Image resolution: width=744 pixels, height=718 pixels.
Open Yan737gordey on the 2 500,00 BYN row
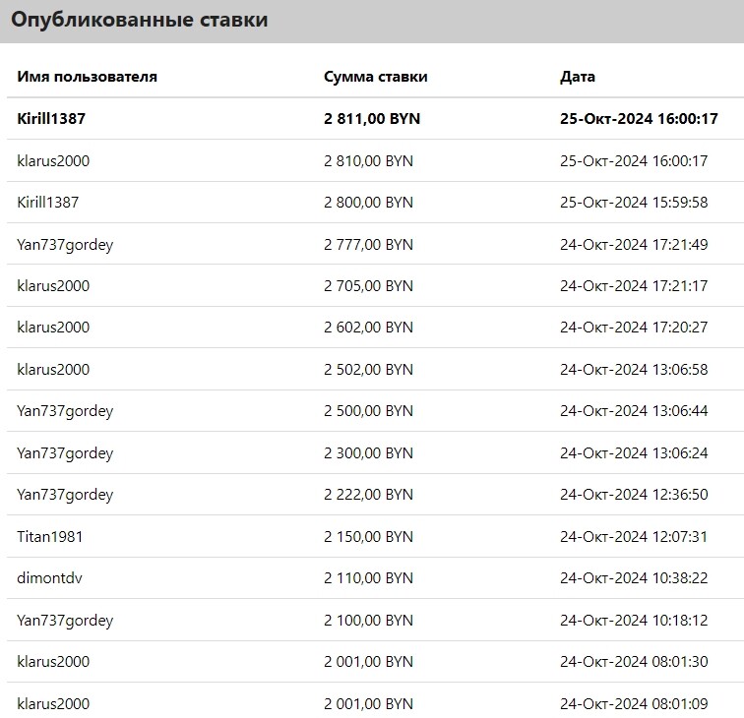[x=65, y=411]
